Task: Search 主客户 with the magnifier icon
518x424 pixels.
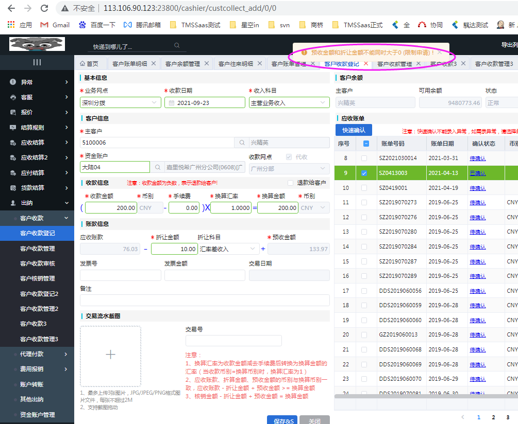Action: tap(242, 143)
